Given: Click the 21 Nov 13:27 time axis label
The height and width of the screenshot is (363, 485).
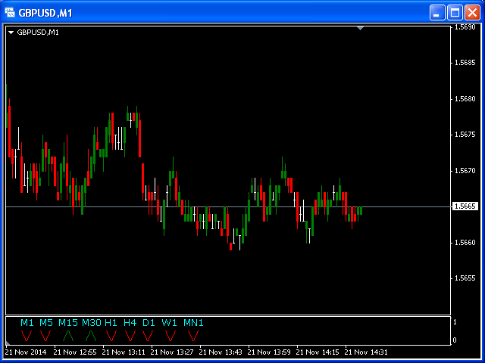Looking at the screenshot, I should click(x=172, y=352).
